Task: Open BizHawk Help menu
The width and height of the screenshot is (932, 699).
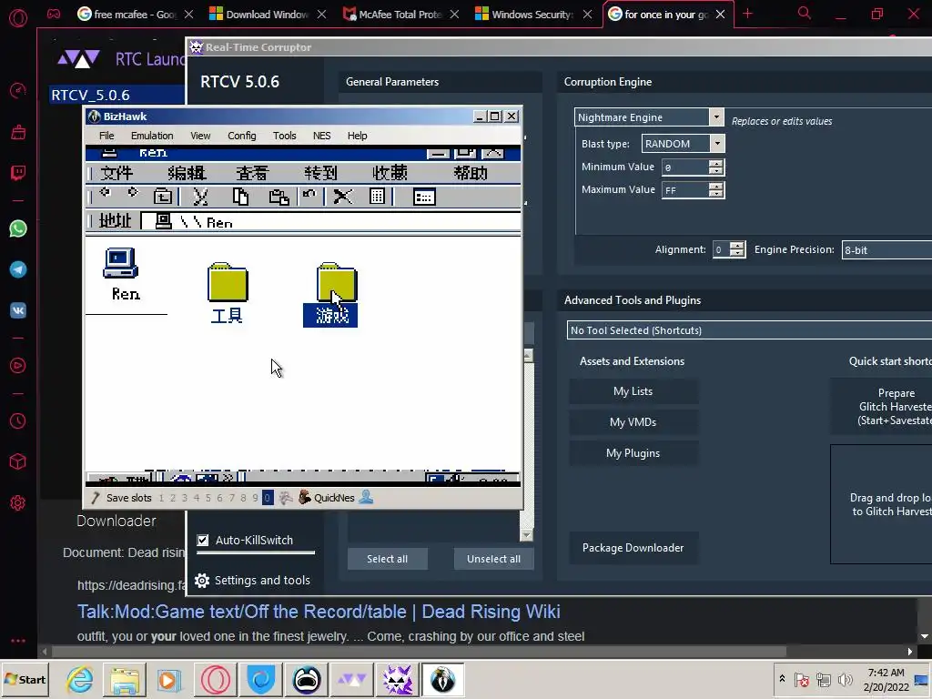Action: [357, 136]
